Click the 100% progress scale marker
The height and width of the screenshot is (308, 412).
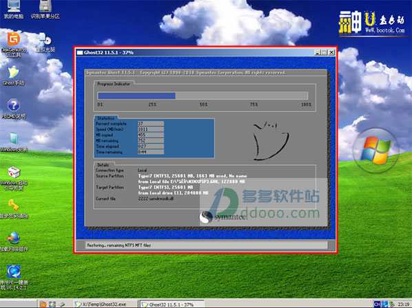(x=306, y=104)
